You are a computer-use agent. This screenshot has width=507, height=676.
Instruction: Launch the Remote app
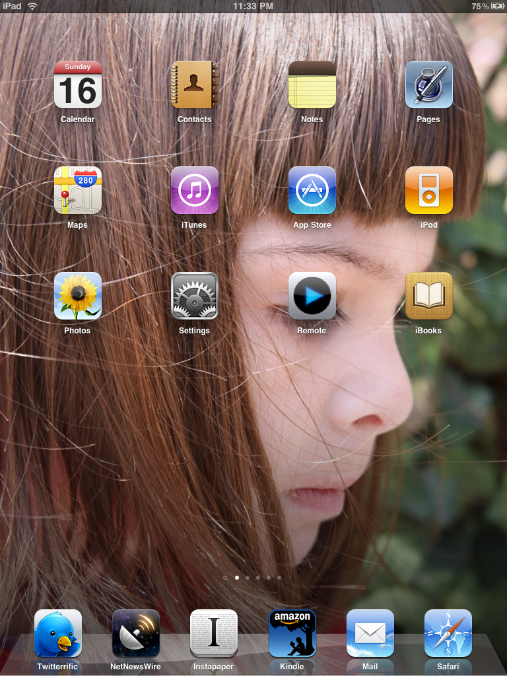click(312, 296)
